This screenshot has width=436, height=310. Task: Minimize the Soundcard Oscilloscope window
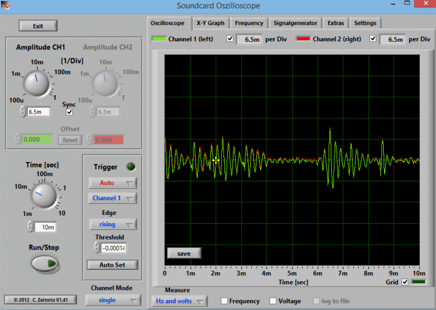393,4
